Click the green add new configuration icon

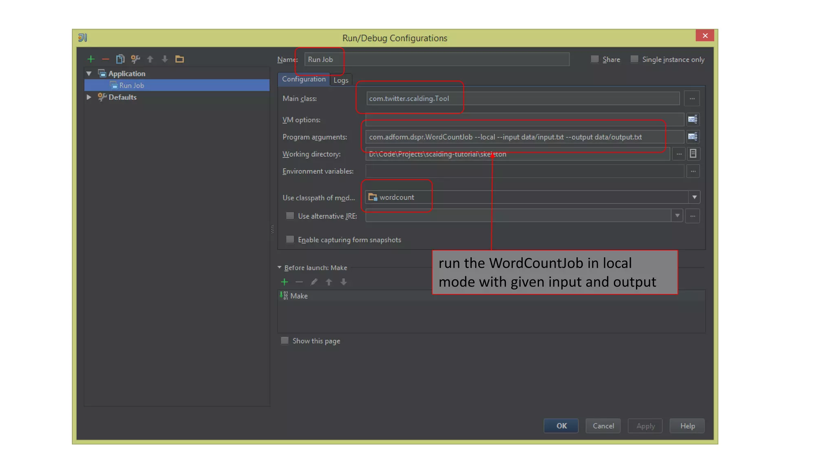tap(91, 59)
